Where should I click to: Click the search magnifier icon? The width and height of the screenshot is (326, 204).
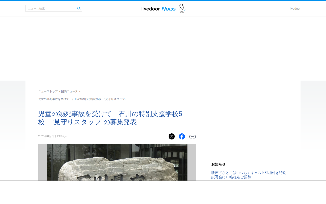(79, 8)
